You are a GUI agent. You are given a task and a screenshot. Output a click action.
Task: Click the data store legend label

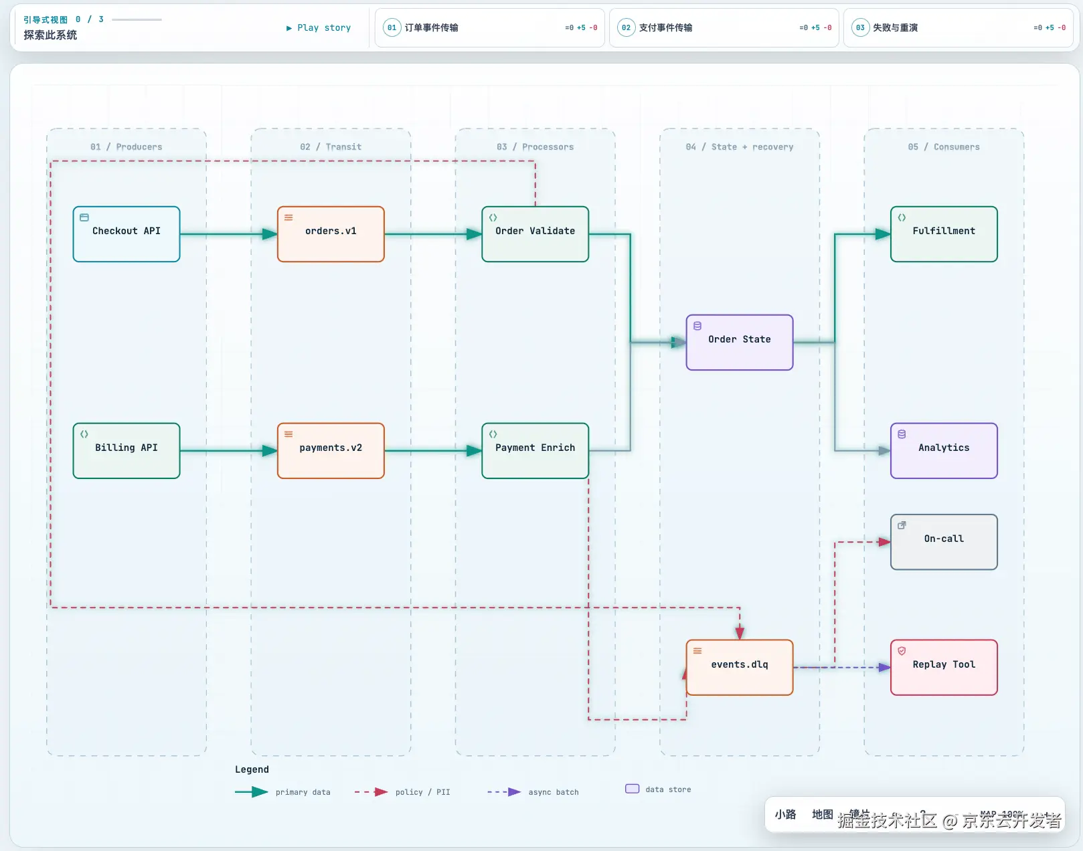pos(668,789)
